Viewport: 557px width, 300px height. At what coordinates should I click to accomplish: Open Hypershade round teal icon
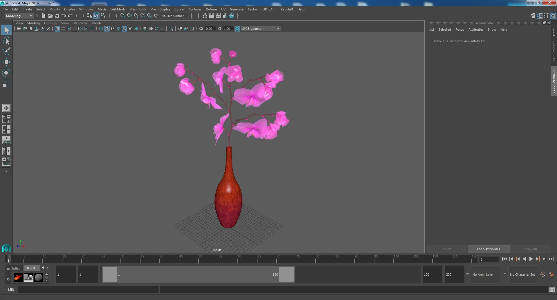coord(232,16)
